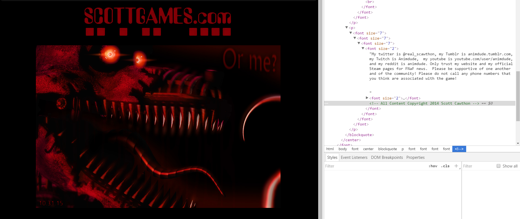The image size is (520, 219).
Task: Add a new style rule with the plus icon
Action: click(456, 166)
